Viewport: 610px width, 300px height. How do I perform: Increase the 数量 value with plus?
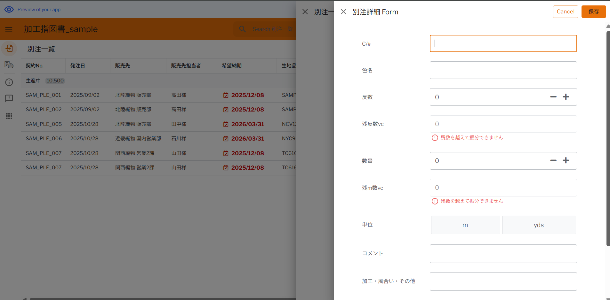(x=566, y=160)
